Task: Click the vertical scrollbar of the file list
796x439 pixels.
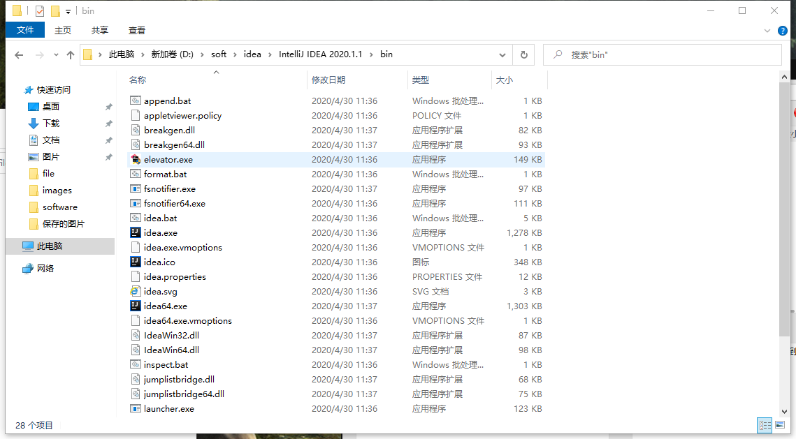Action: pos(785,209)
